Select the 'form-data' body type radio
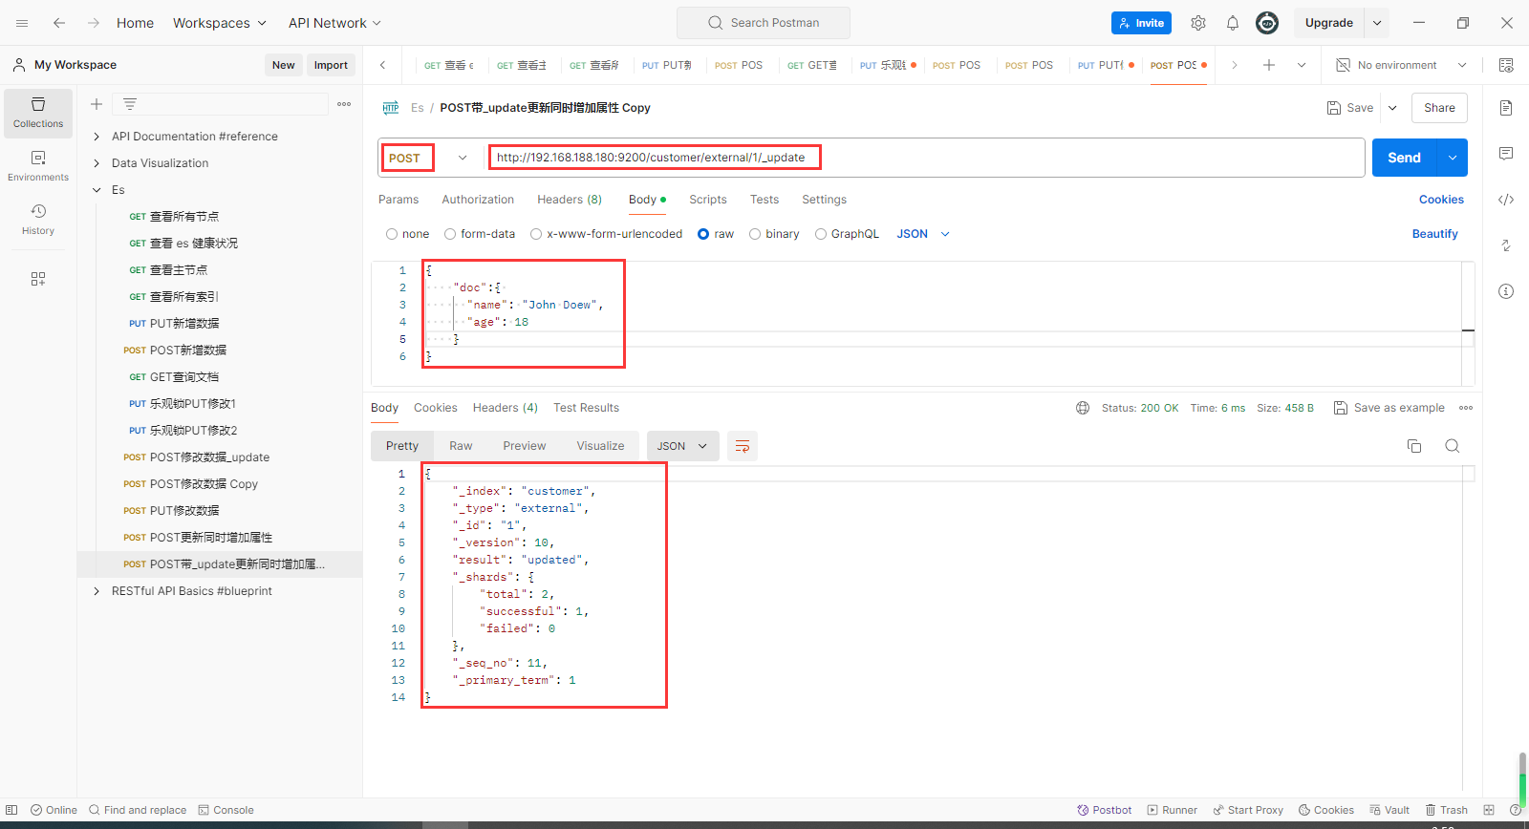The height and width of the screenshot is (829, 1529). click(450, 234)
